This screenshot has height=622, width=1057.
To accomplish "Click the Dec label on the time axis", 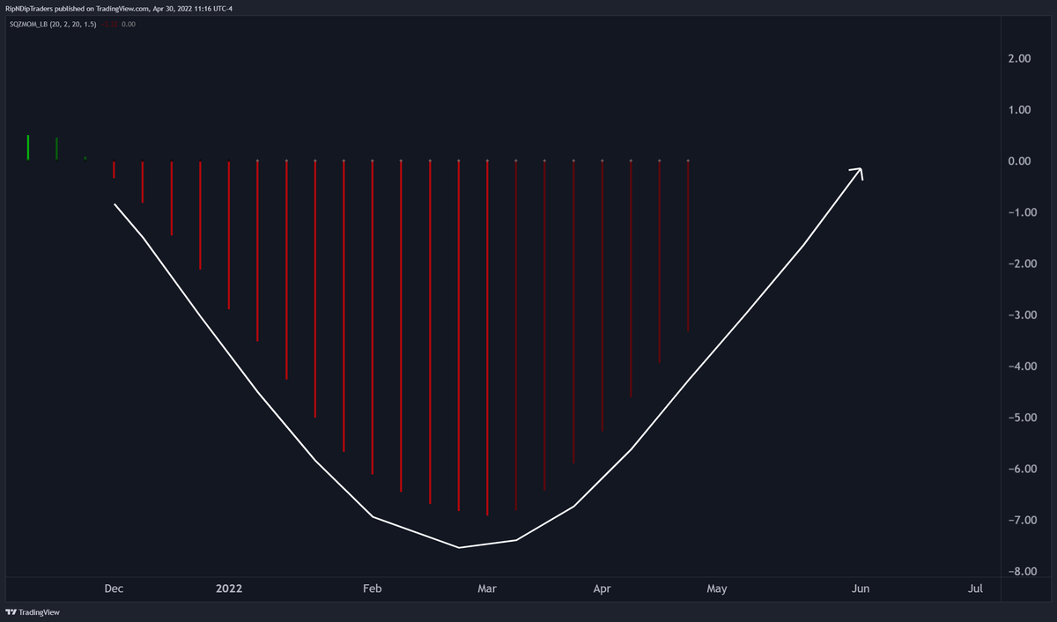I will tap(114, 589).
